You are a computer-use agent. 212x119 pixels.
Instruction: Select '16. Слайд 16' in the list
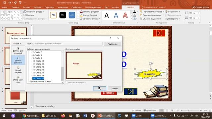point(38,78)
